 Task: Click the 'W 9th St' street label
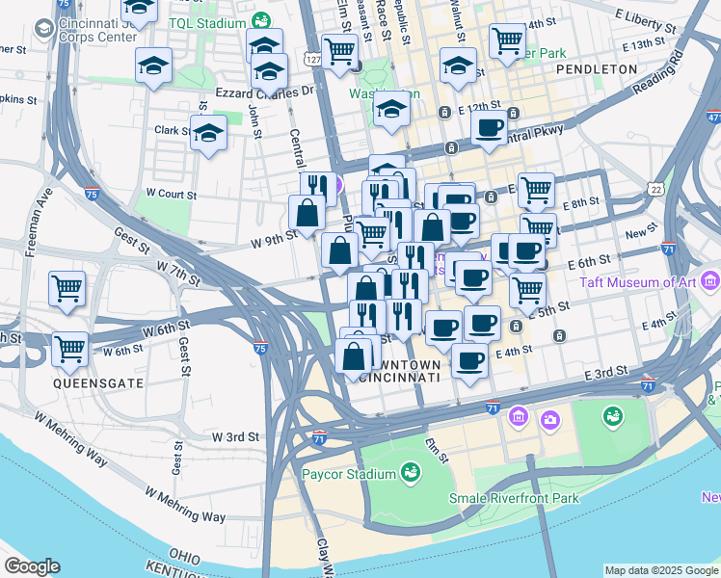click(x=274, y=239)
